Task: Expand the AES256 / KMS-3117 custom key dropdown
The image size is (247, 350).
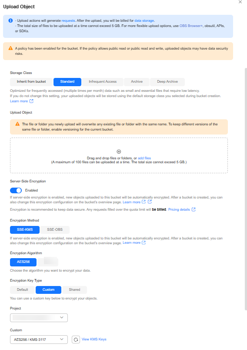Action: (39, 340)
